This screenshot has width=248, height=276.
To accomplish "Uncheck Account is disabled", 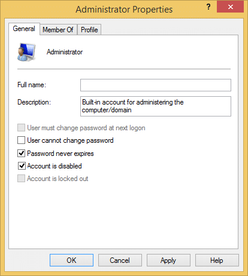I will (22, 166).
